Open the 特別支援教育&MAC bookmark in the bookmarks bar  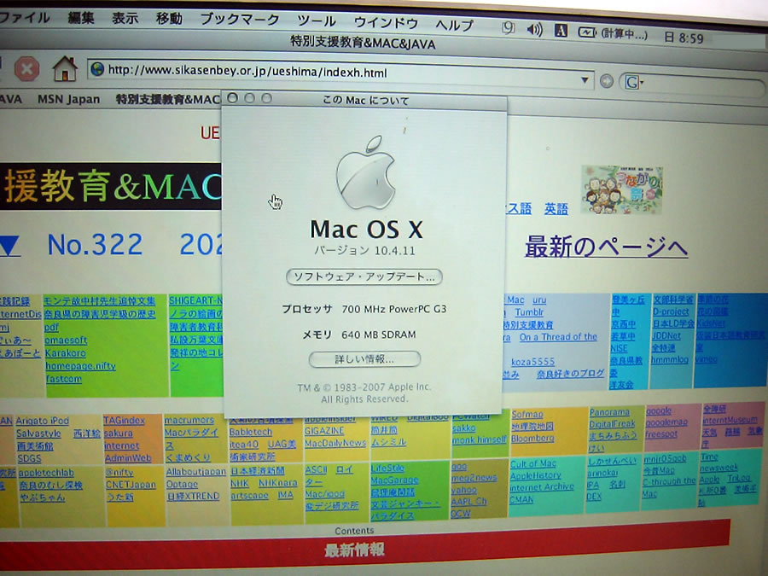click(x=167, y=100)
